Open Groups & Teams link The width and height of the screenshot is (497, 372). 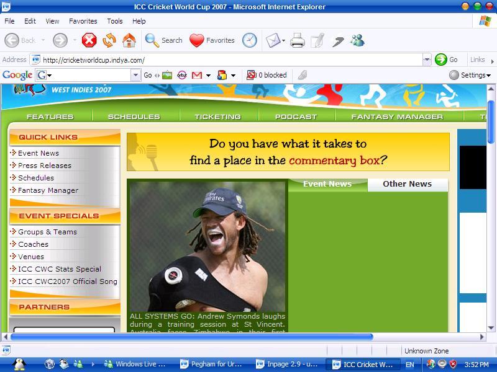(x=48, y=232)
